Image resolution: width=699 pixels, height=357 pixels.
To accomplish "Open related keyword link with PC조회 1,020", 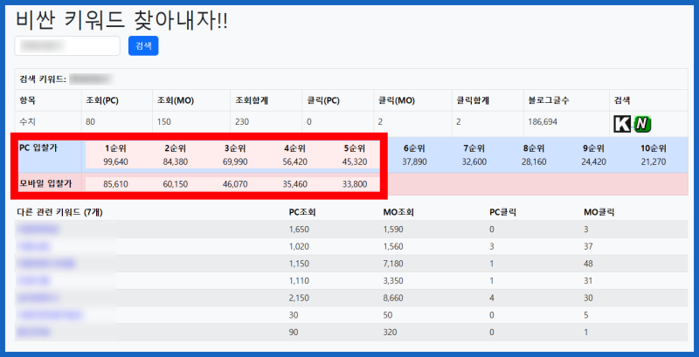I will pyautogui.click(x=34, y=246).
